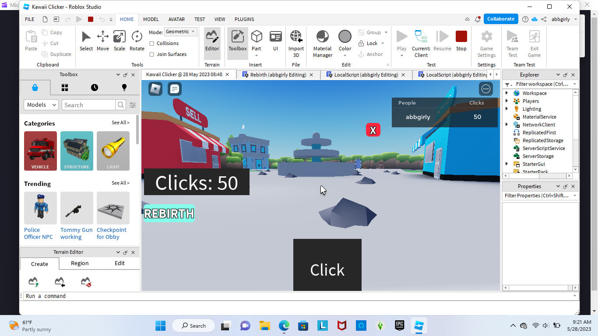Open the Mode Geometric dropdown
This screenshot has height=336, width=598.
(x=181, y=31)
